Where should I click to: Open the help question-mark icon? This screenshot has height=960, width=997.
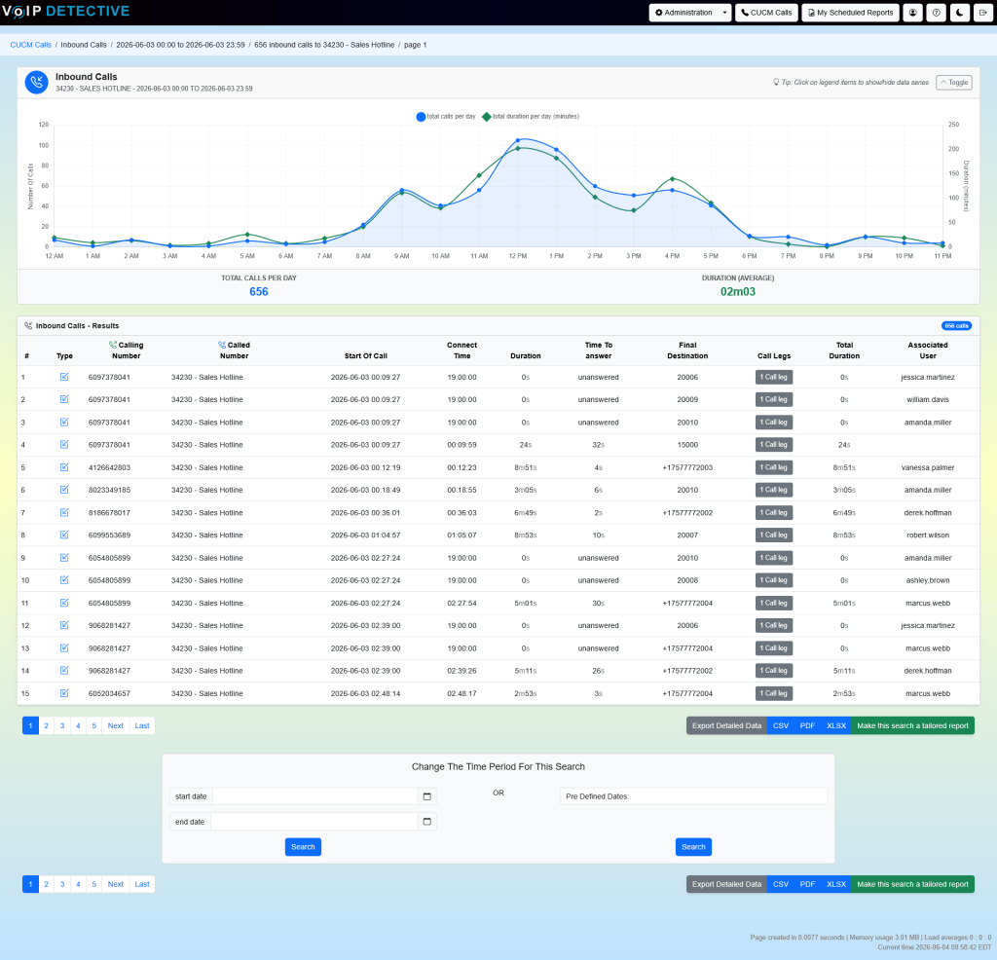936,13
